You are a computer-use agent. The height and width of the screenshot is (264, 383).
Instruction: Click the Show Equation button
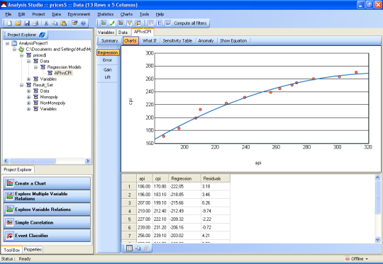233,41
